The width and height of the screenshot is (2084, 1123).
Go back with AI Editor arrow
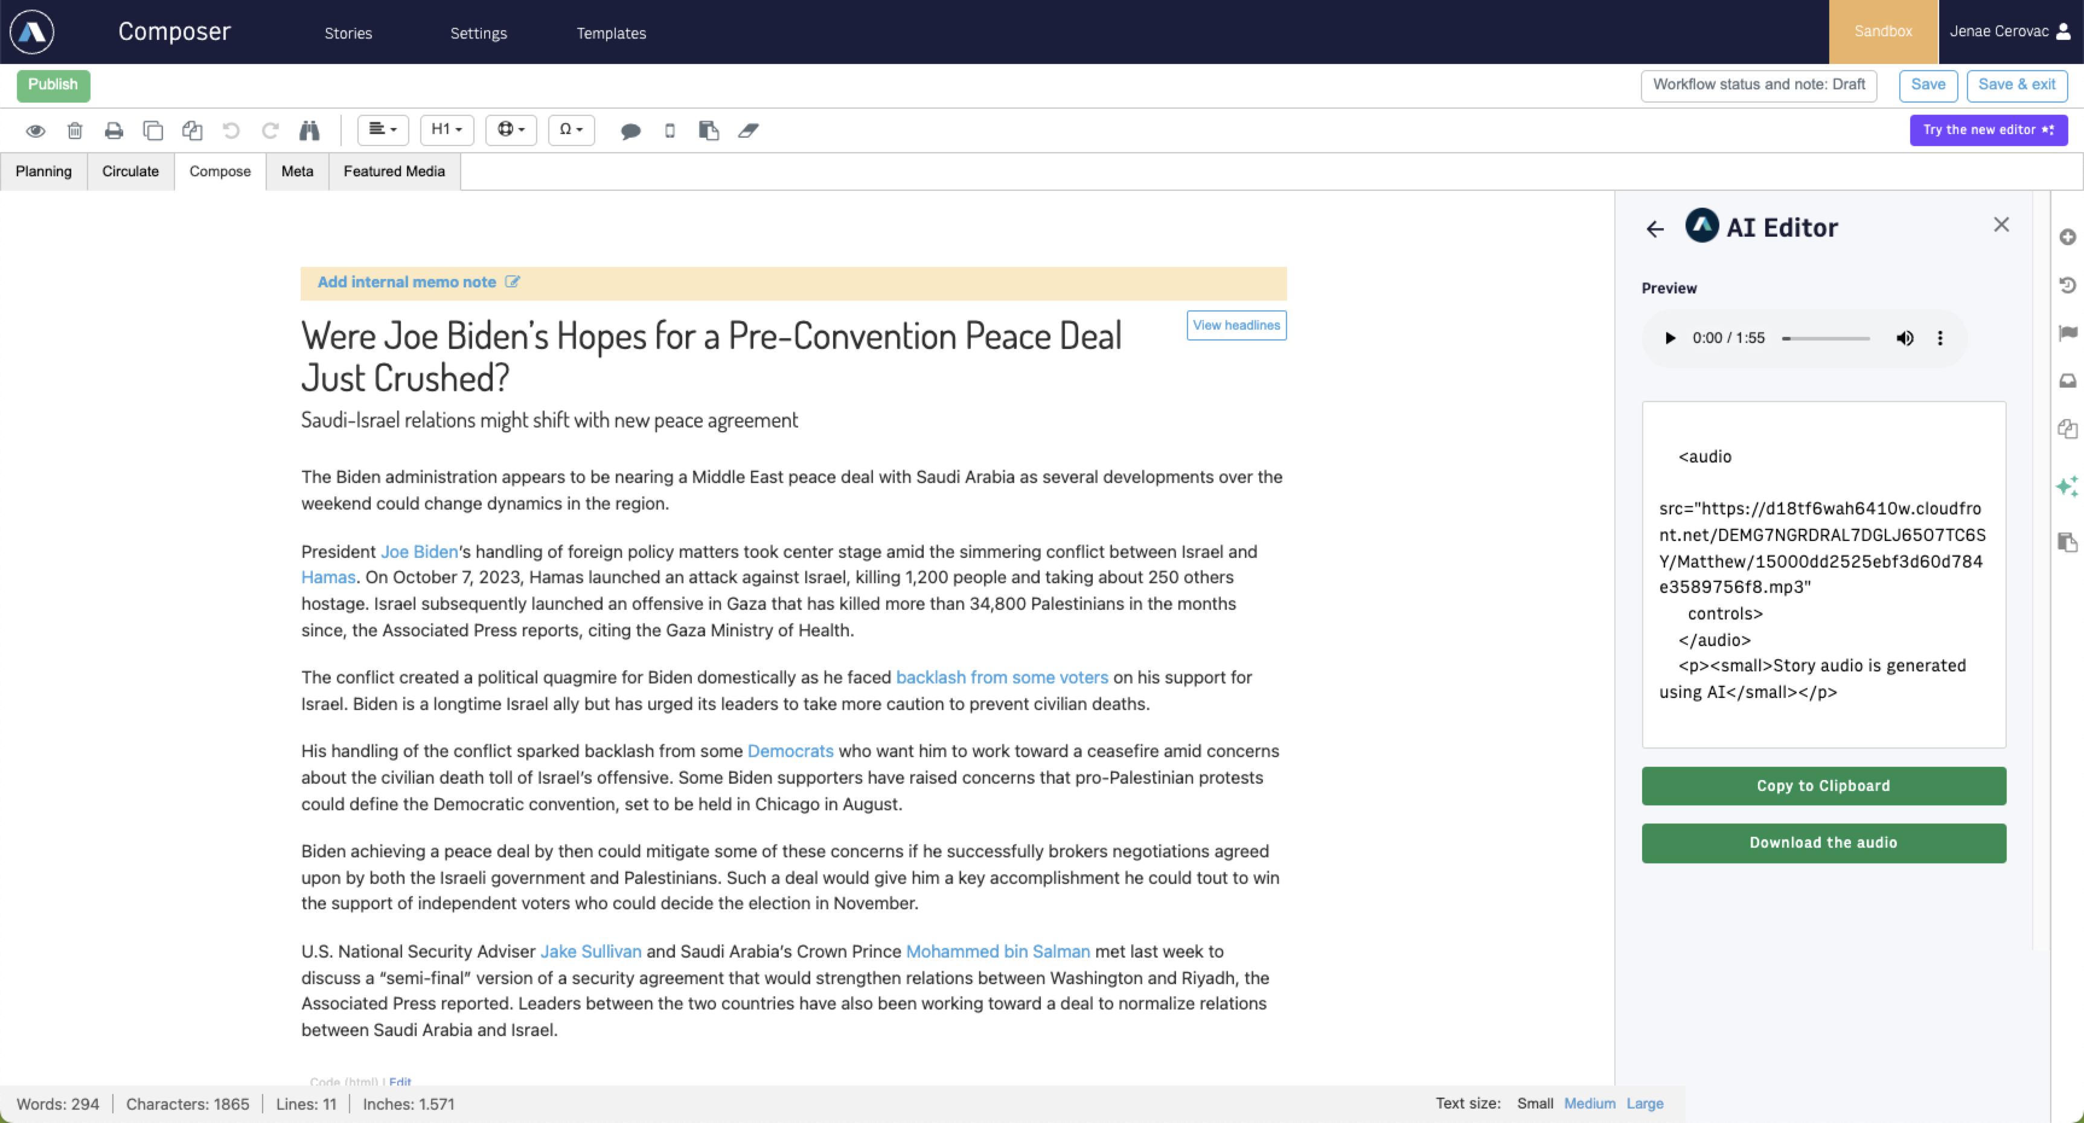(x=1655, y=229)
